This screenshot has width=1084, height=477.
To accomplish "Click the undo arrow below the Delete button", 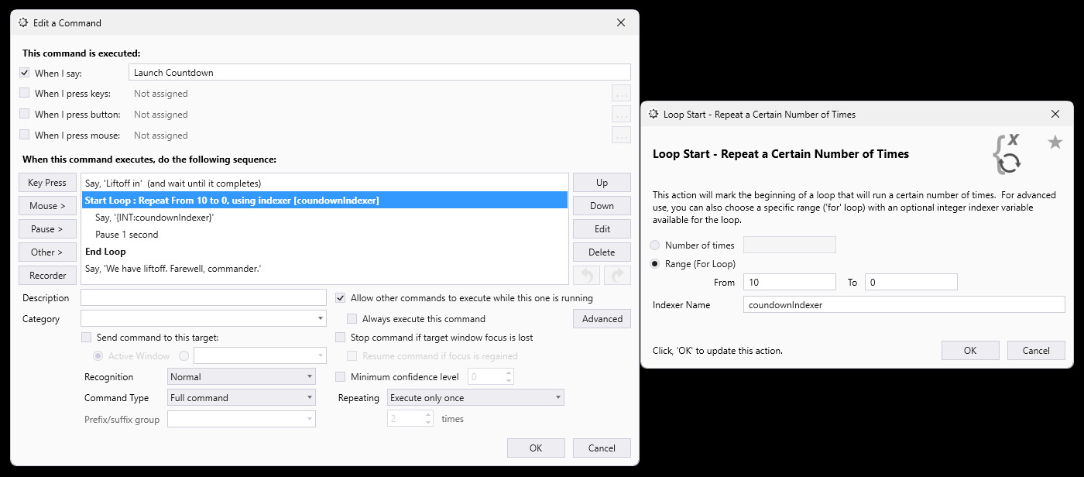I will [587, 276].
